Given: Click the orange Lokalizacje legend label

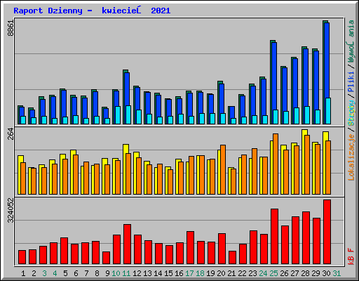Looking at the screenshot, I should 351,157.
